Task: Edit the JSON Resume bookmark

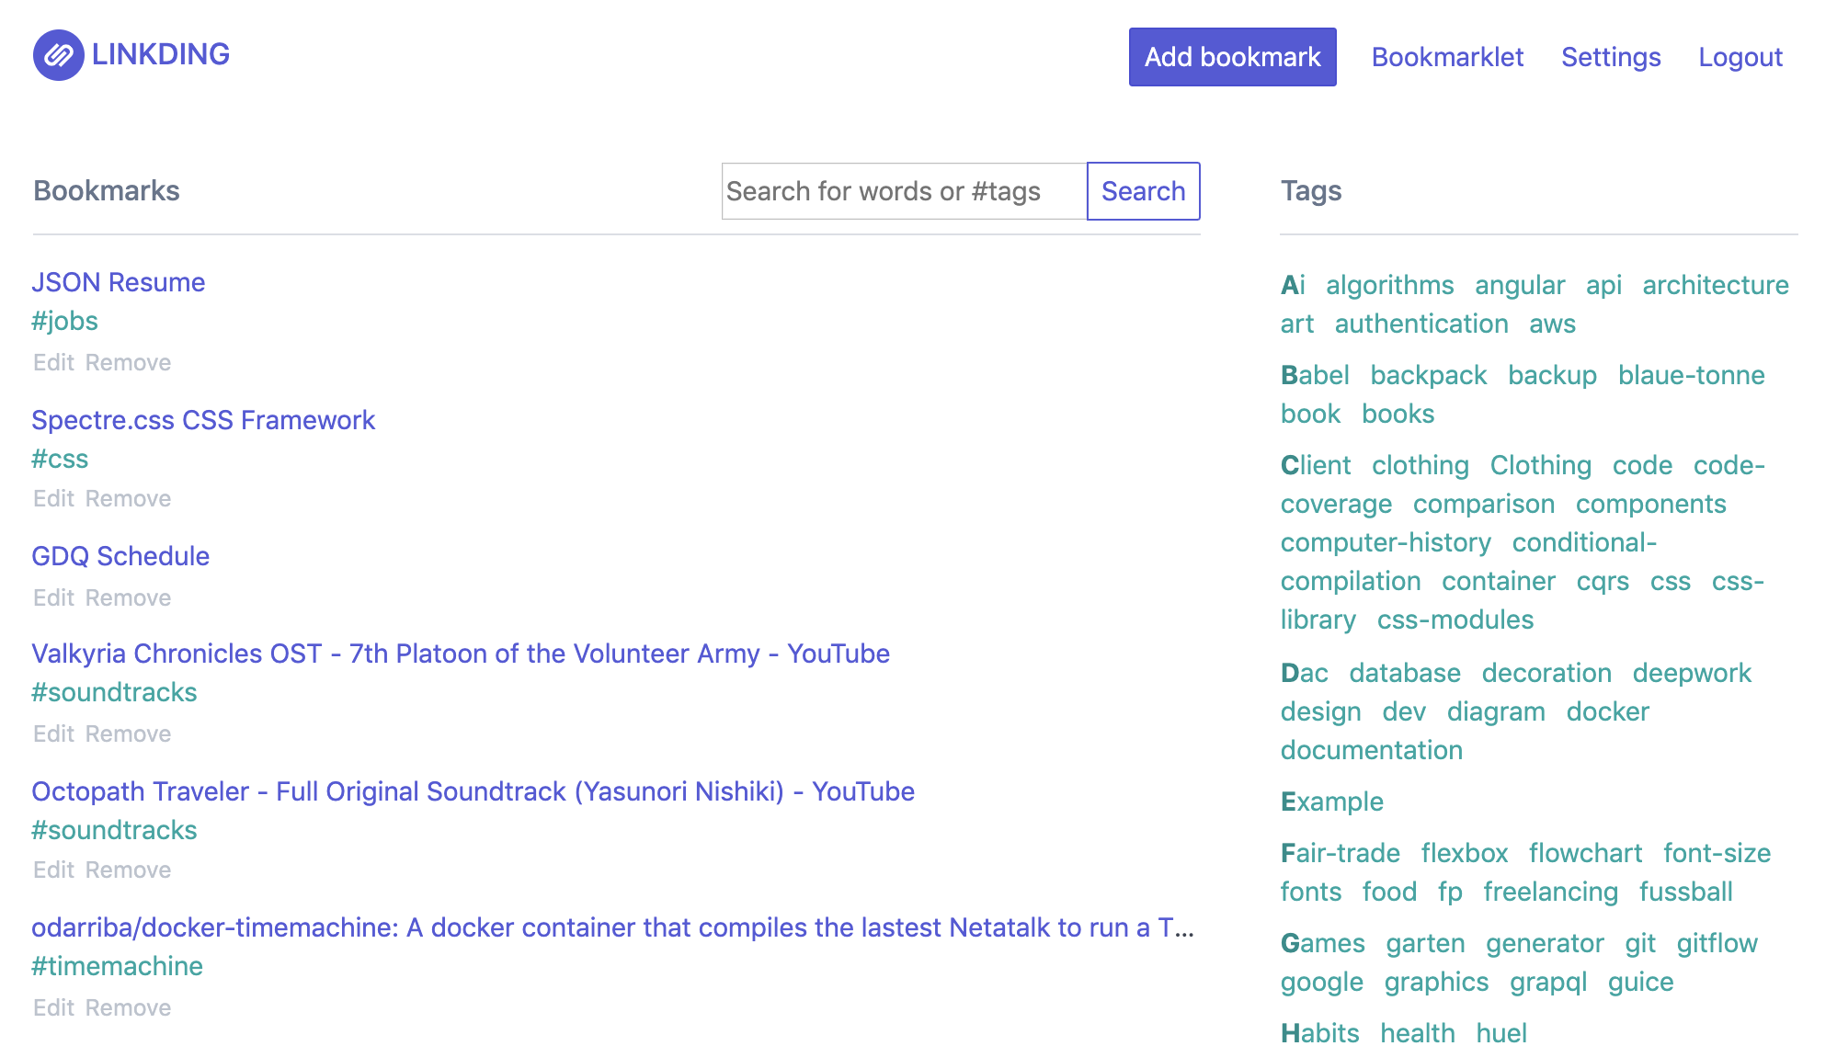Action: tap(54, 362)
